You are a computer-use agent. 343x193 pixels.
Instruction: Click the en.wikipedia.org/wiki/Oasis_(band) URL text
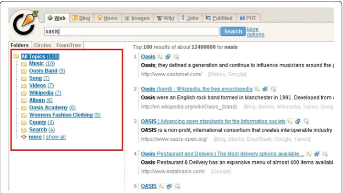[x=189, y=106]
